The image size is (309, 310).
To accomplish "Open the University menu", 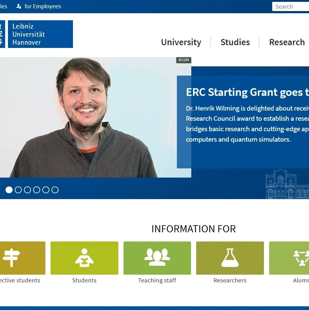I will click(x=181, y=42).
